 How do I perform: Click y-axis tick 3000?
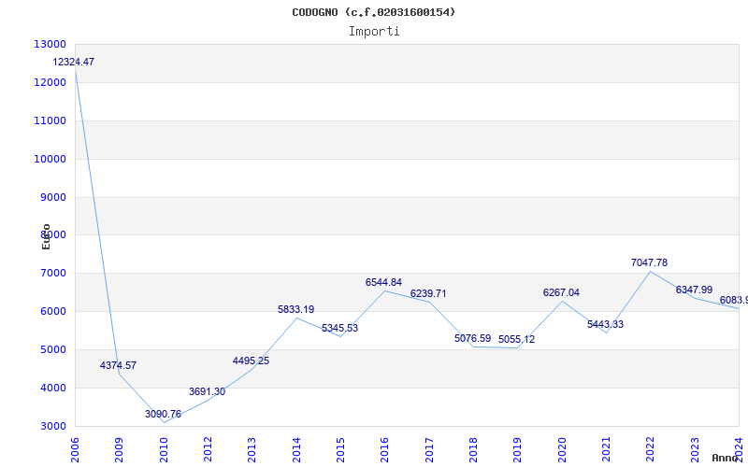click(x=52, y=426)
